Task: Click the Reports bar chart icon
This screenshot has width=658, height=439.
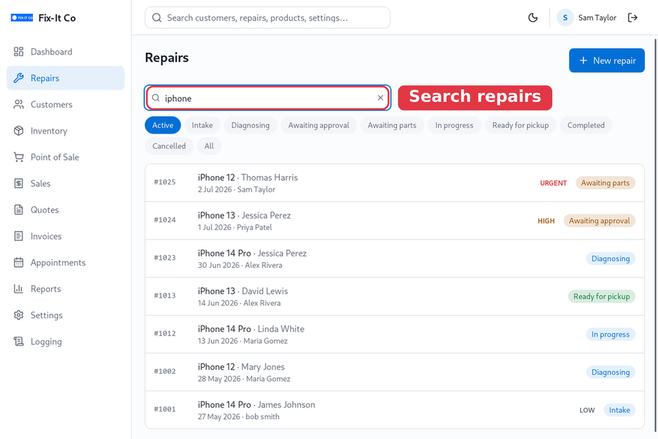Action: [19, 289]
